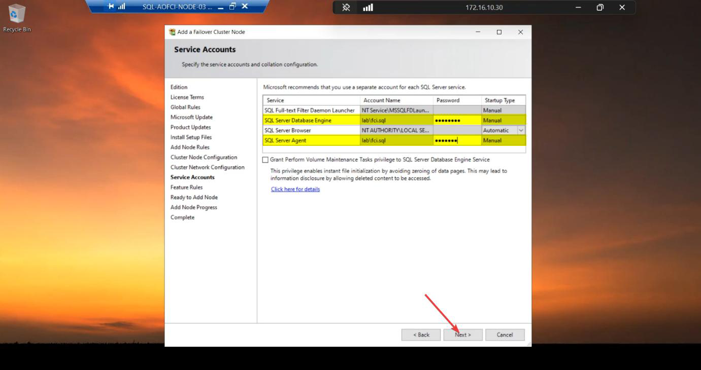Select the Cluster Network Configuration step
The image size is (701, 370).
(207, 167)
